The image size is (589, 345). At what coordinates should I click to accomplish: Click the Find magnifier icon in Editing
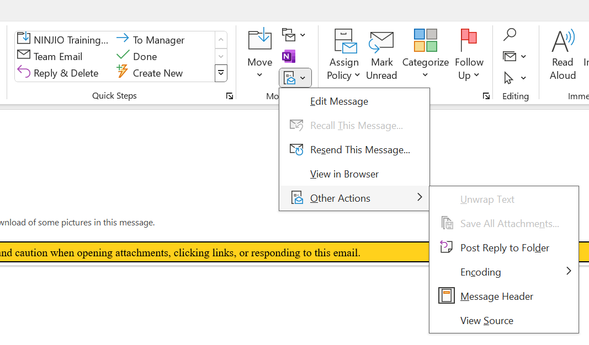click(x=510, y=35)
